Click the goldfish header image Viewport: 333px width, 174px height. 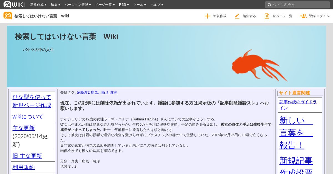(259, 65)
